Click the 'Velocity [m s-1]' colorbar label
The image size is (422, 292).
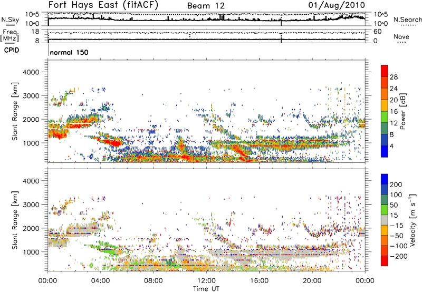pos(413,220)
